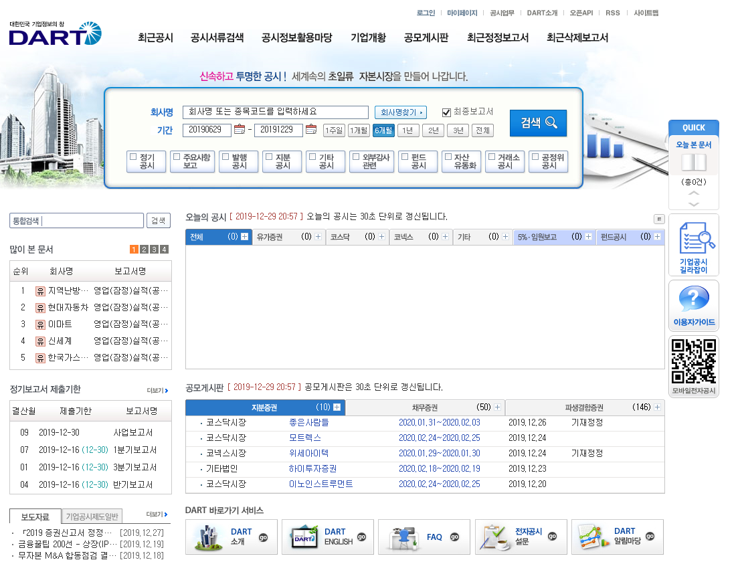Viewport: 738px width, 562px height.
Task: Click 검색 button beside 통합검색
Action: tap(158, 221)
